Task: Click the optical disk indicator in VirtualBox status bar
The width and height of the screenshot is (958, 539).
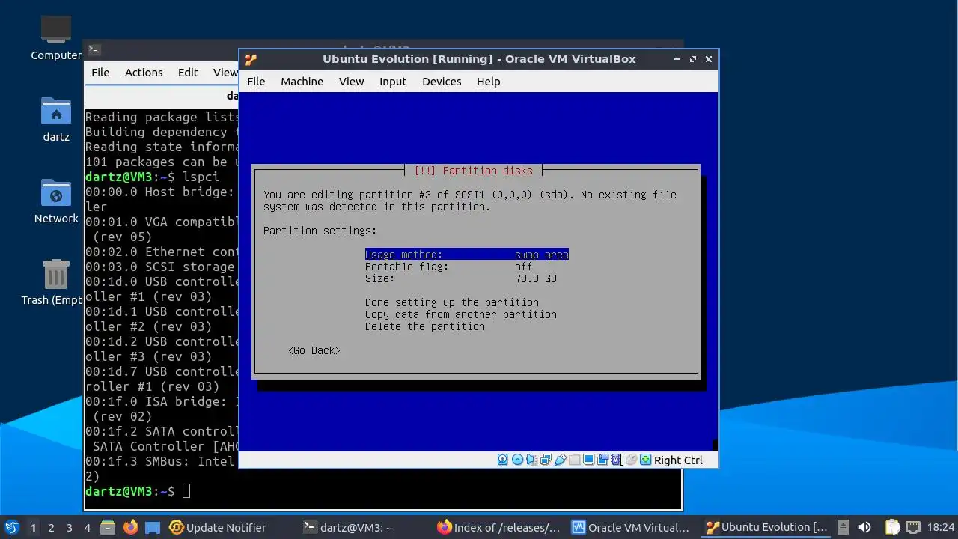Action: pos(517,460)
